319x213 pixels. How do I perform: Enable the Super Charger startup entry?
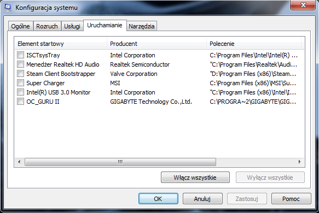point(20,83)
